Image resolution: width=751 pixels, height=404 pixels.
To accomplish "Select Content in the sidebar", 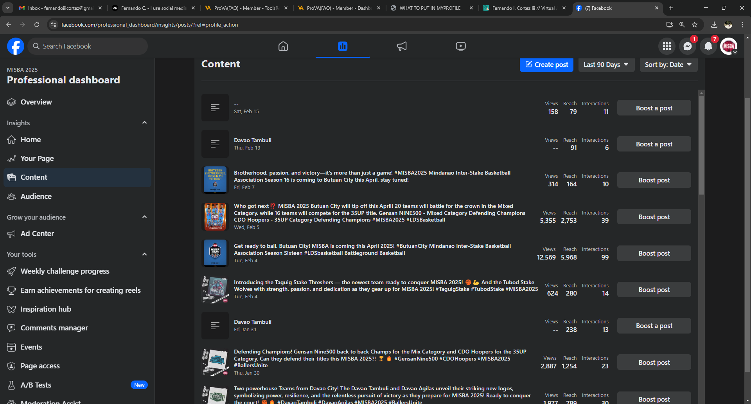I will pos(77,177).
